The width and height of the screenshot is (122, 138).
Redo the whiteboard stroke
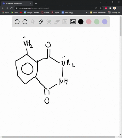pyautogui.click(x=25, y=22)
